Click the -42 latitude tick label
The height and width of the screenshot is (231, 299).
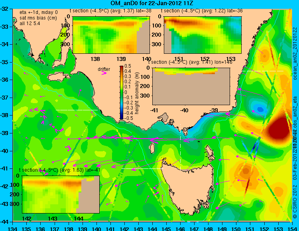click(4, 186)
